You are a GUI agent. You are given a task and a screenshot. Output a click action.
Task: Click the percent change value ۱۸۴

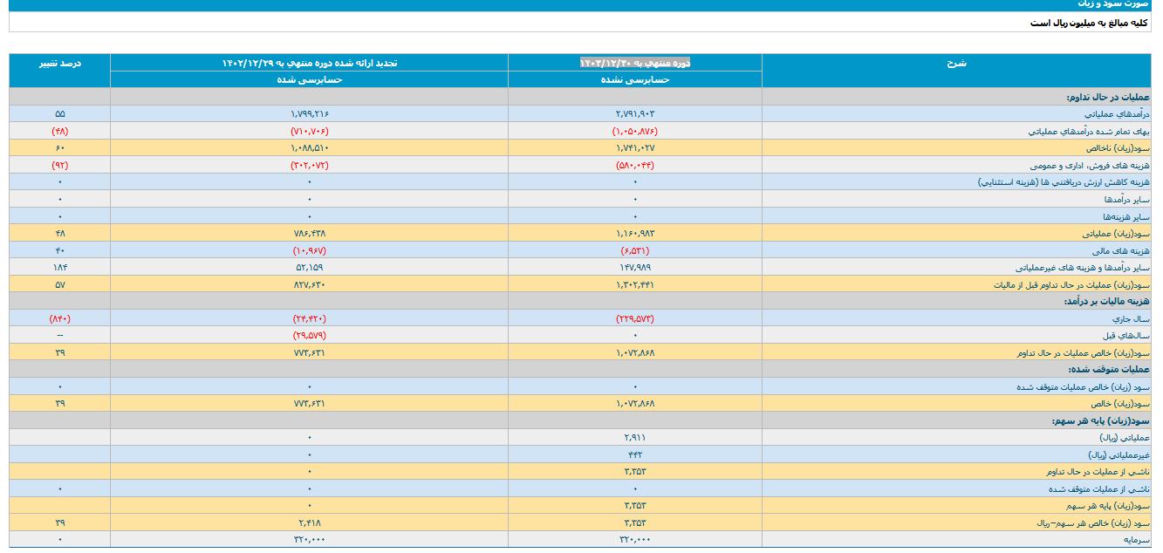tap(59, 268)
